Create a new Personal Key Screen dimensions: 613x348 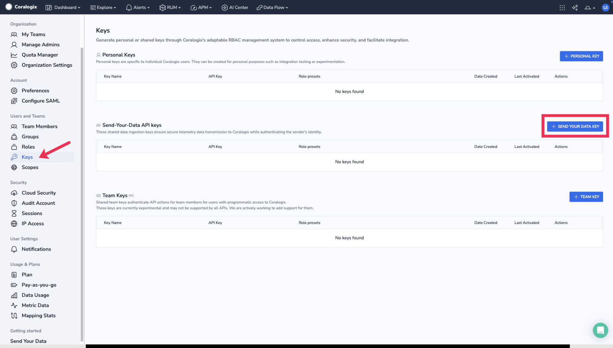[581, 56]
